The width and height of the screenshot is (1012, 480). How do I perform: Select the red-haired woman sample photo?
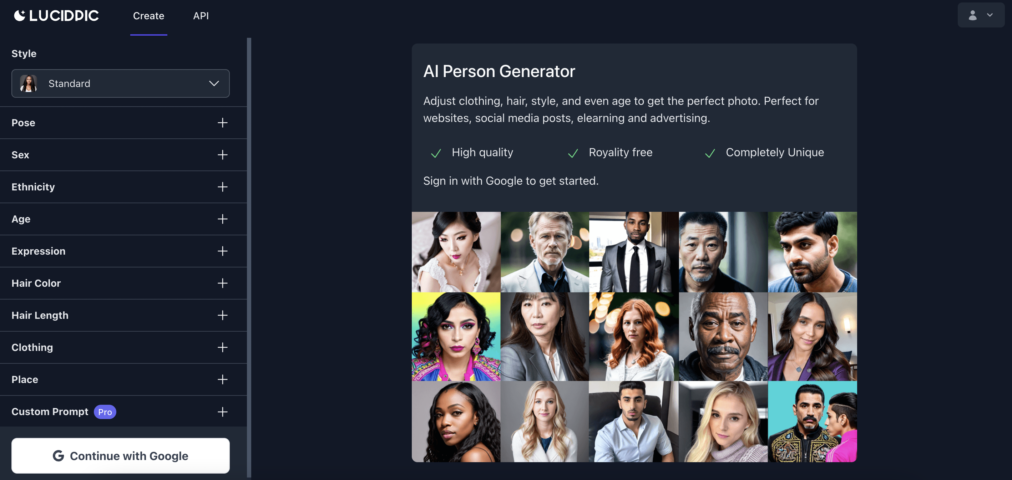(x=634, y=336)
